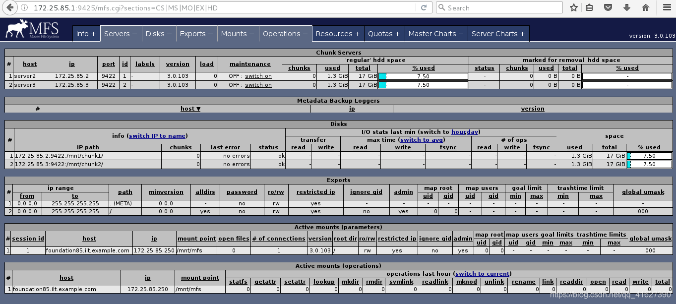676x304 pixels.
Task: Sort Disks table by last error header
Action: 225,147
